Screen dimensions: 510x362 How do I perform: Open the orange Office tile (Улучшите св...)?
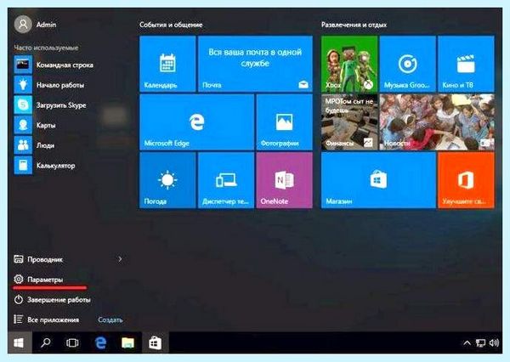coord(466,180)
